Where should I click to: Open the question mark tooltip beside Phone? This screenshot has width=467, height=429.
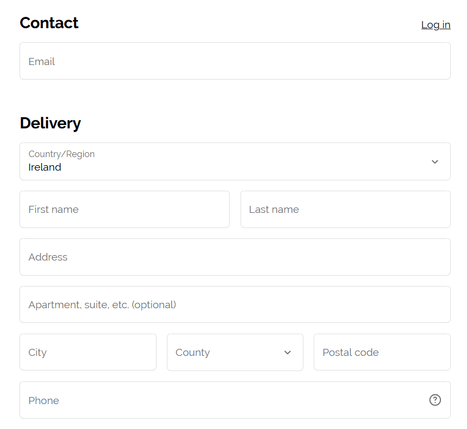point(434,400)
